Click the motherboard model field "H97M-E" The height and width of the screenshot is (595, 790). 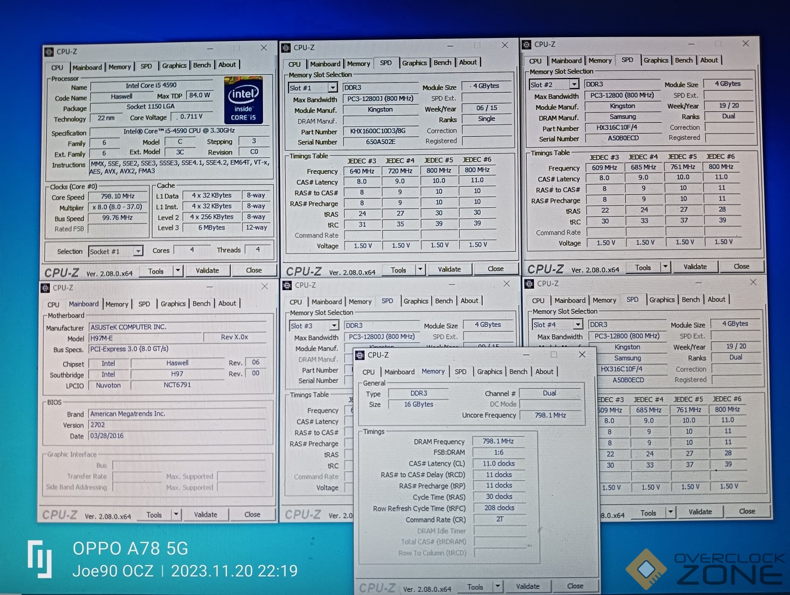[146, 338]
